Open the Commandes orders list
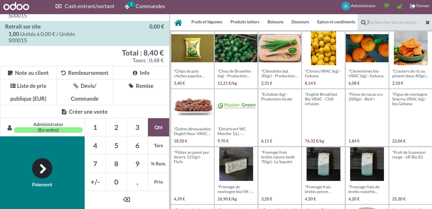Viewport: 432px width, 209px height. click(x=145, y=6)
